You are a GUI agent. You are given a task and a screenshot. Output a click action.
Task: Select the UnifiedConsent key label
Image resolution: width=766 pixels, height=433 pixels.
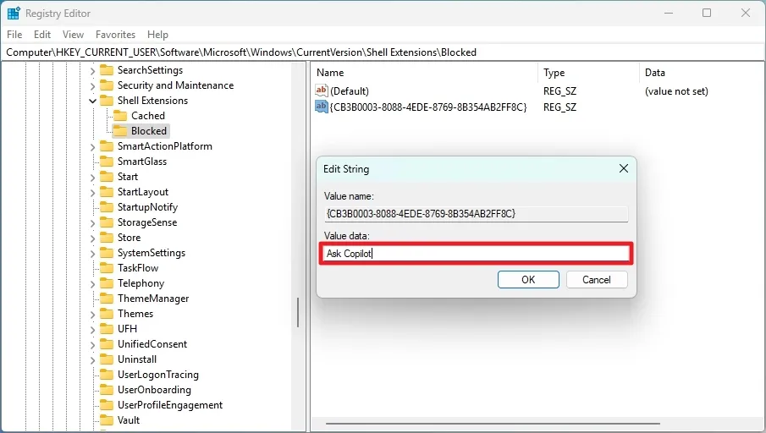152,344
